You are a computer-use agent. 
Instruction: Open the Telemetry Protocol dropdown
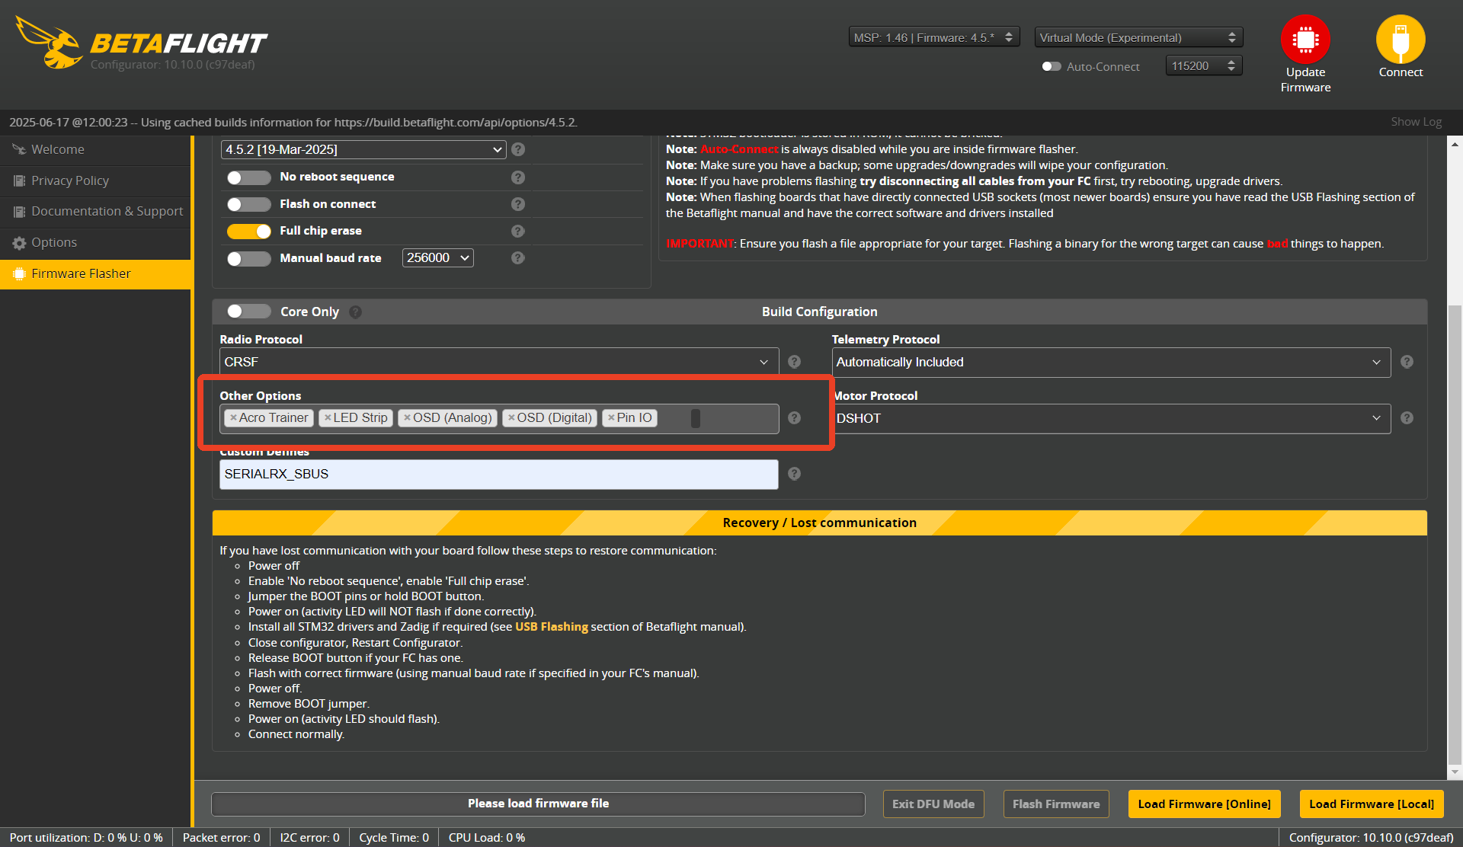point(1111,362)
